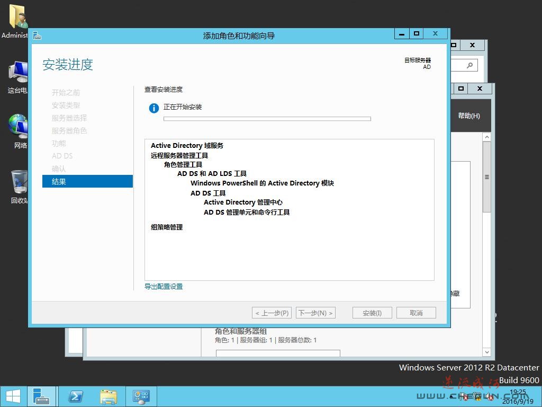
Task: Click the search magnifier in the background window
Action: pos(470,65)
